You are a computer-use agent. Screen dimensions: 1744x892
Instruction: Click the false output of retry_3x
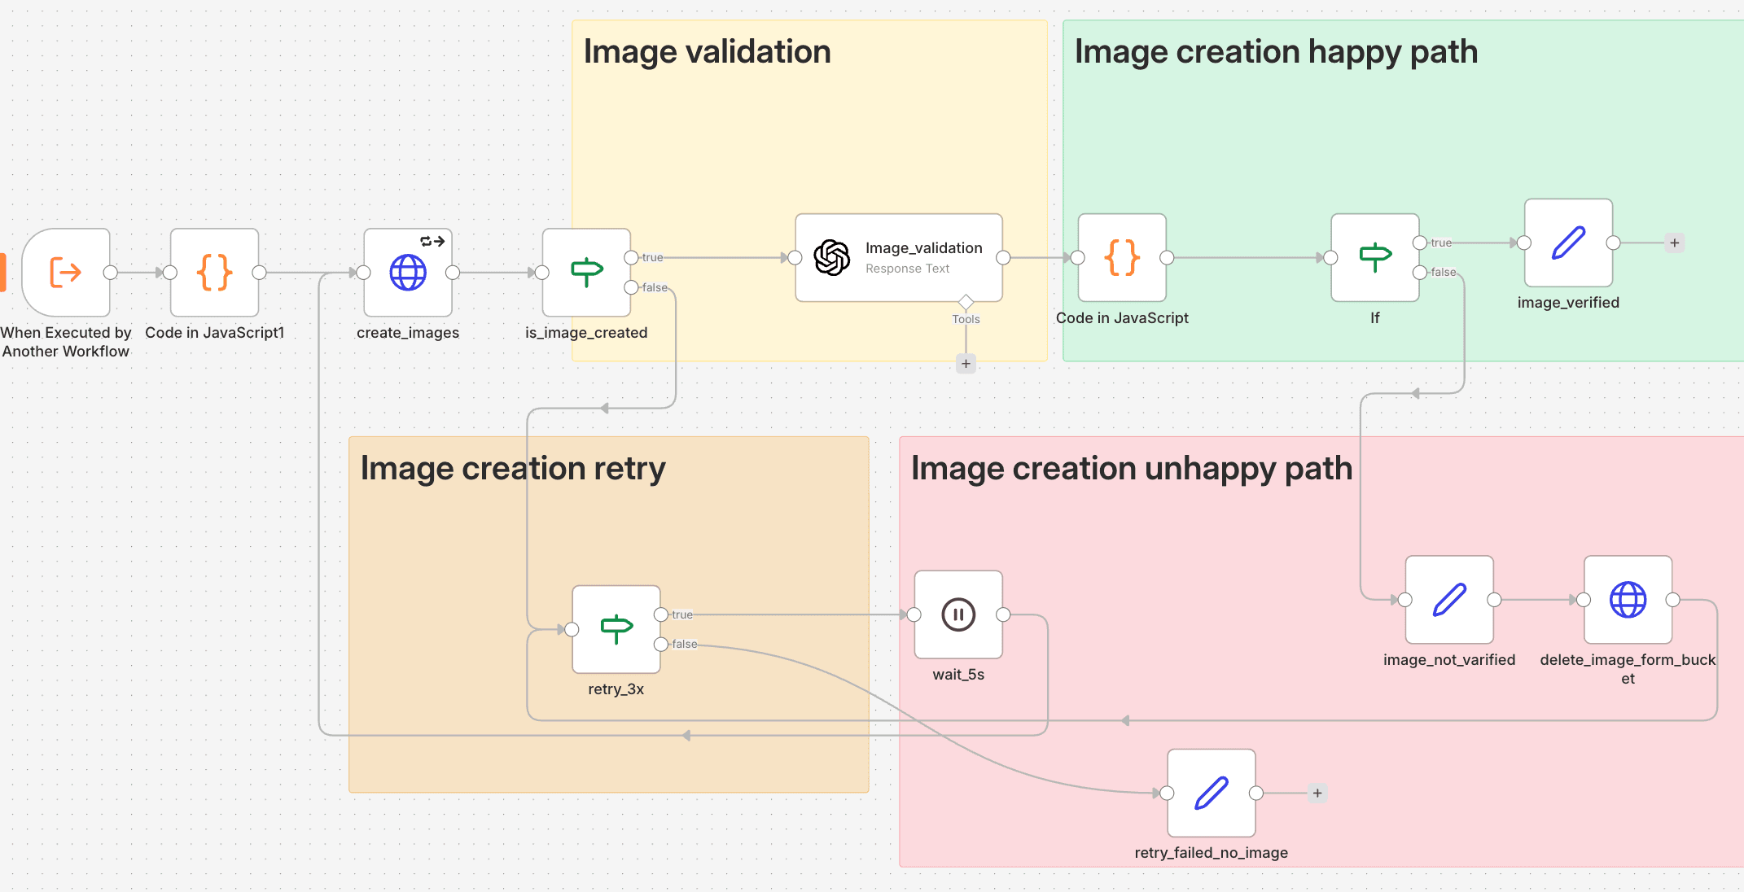click(x=661, y=644)
